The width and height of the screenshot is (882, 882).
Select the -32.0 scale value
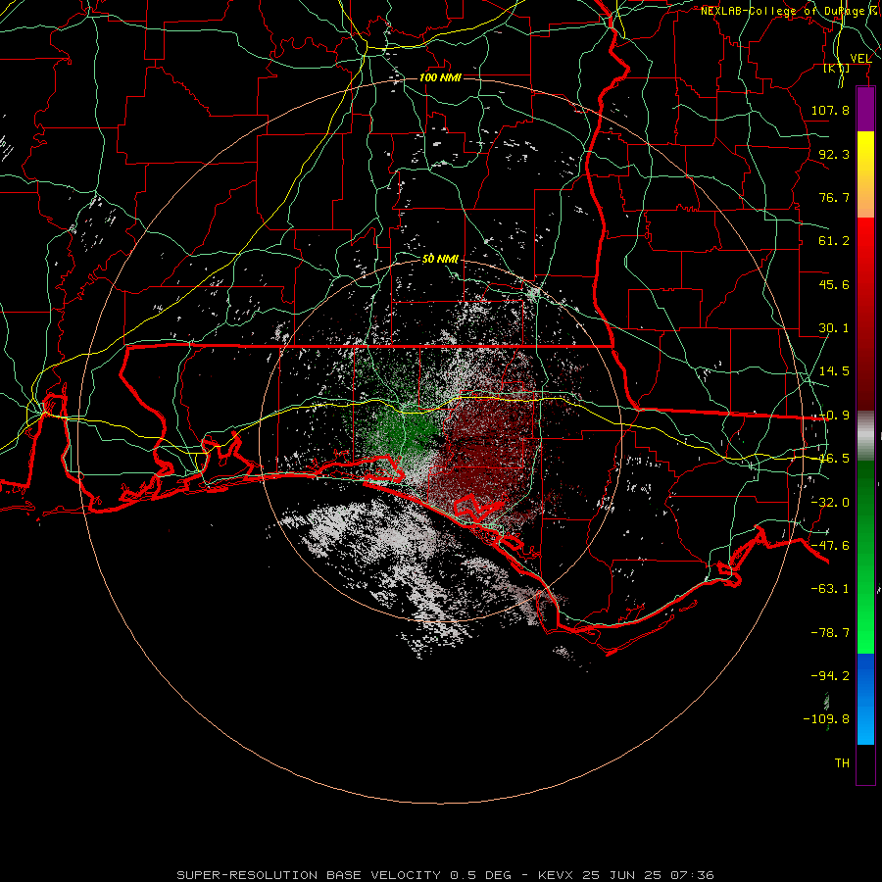[x=830, y=503]
